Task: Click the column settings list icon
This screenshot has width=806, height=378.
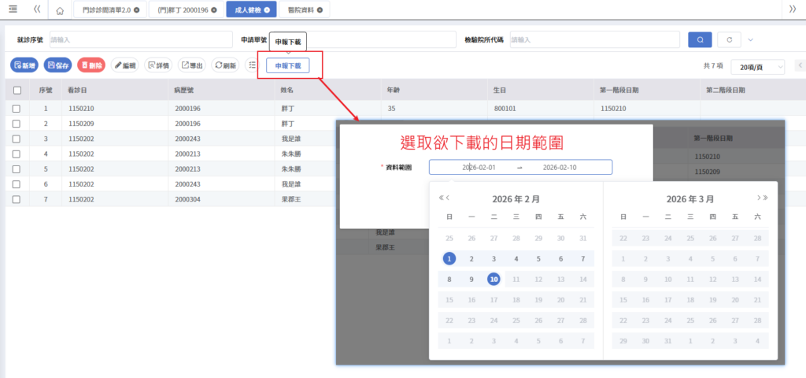Action: point(252,66)
